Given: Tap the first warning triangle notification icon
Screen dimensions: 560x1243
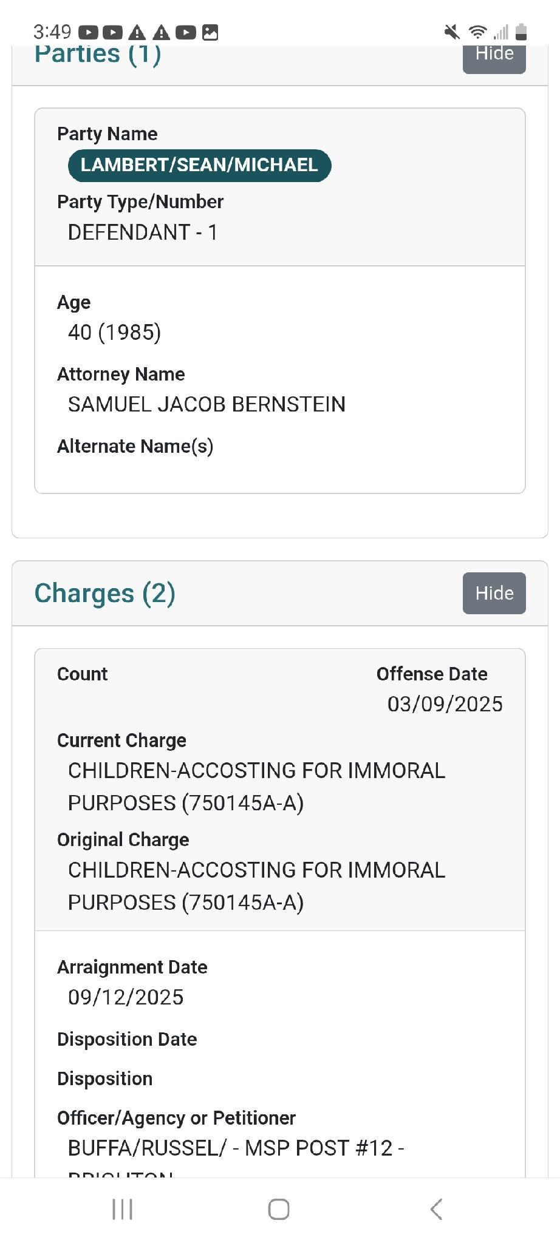Looking at the screenshot, I should pyautogui.click(x=137, y=32).
